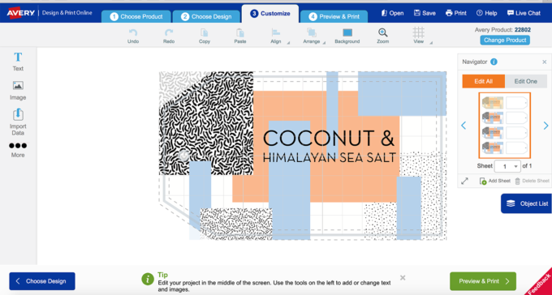Click the blue Choose Design button
This screenshot has width=552, height=295.
(x=42, y=281)
